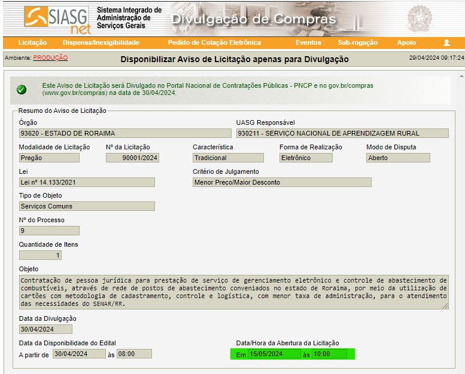This screenshot has height=374, width=465.
Task: Click the SIASGnet logo
Action: [57, 20]
